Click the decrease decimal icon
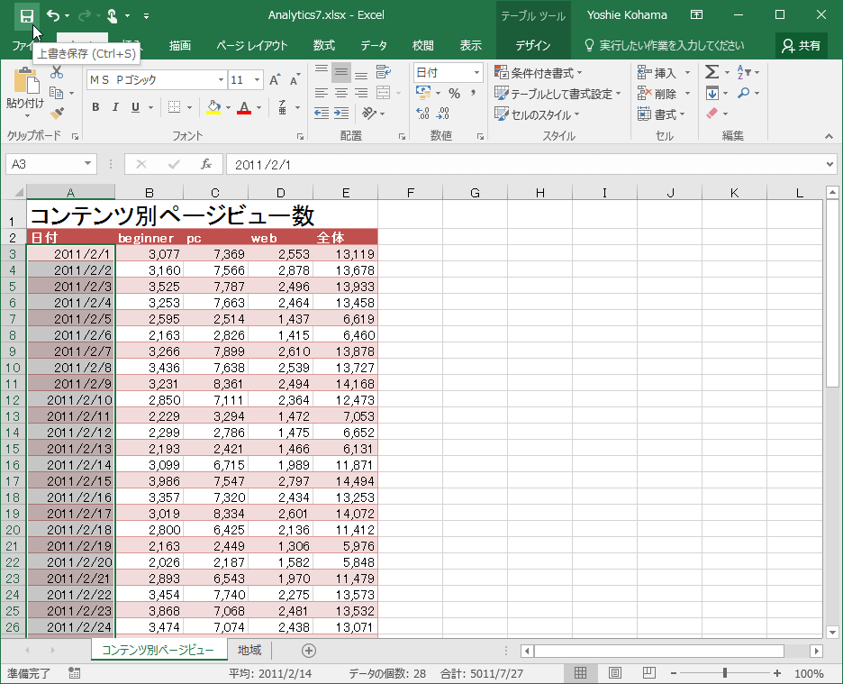843x684 pixels. (x=443, y=113)
